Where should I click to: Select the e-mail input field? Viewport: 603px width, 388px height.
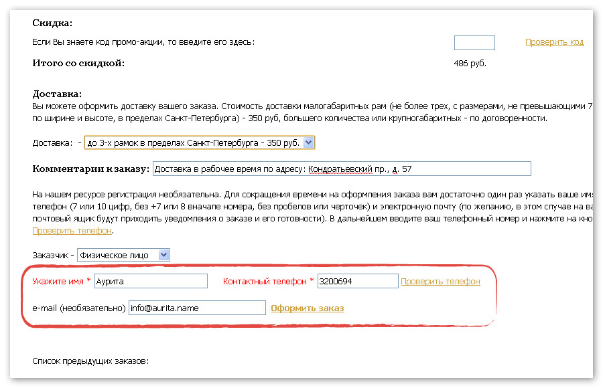pos(197,308)
